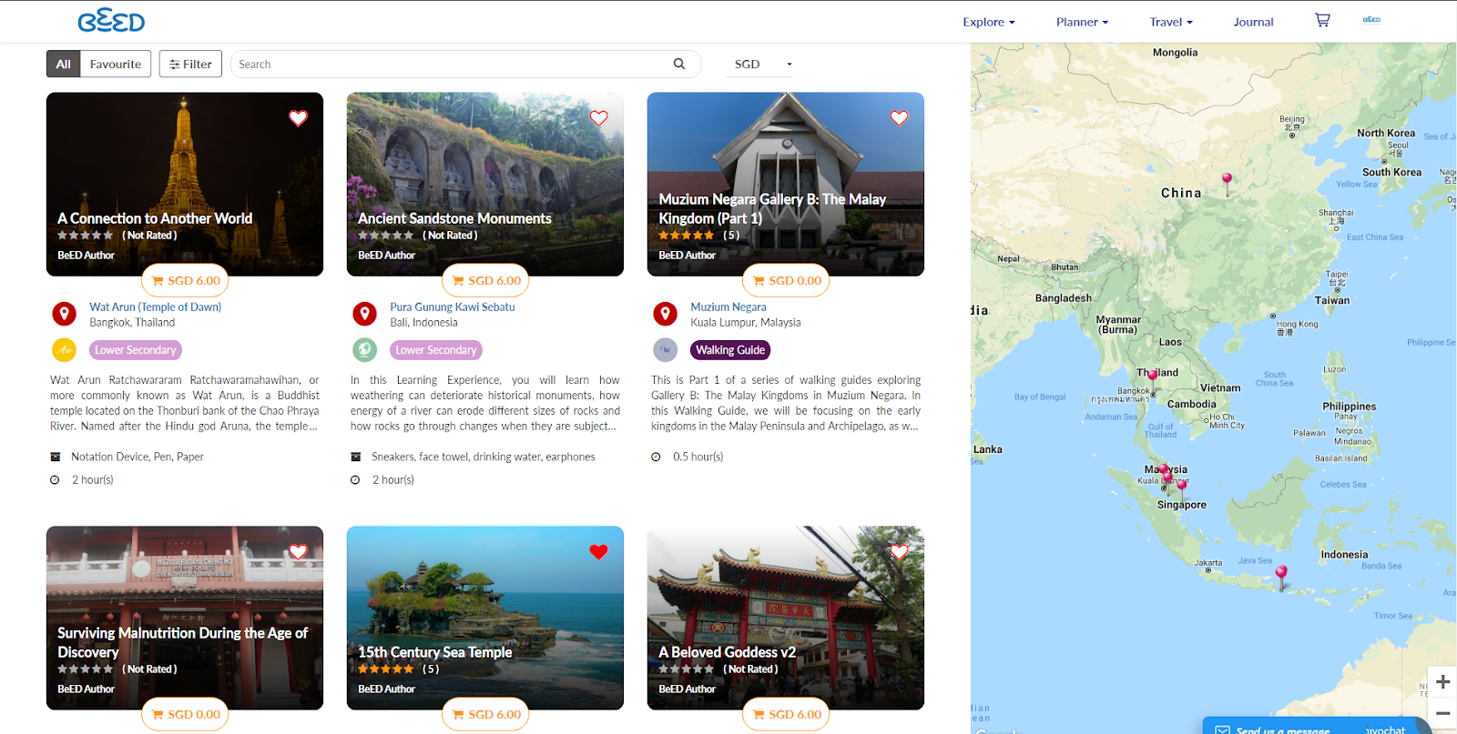Add Ancient Sandstone Monuments for SGD 6.00
The height and width of the screenshot is (734, 1457).
485,280
